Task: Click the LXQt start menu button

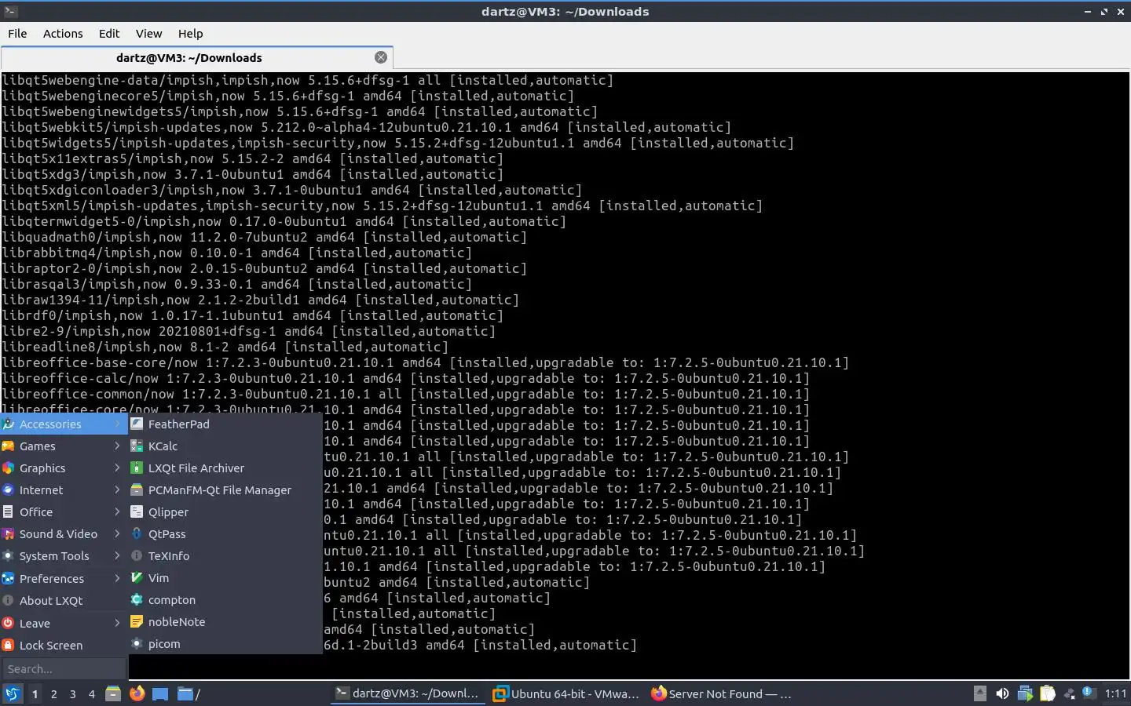Action: point(12,693)
